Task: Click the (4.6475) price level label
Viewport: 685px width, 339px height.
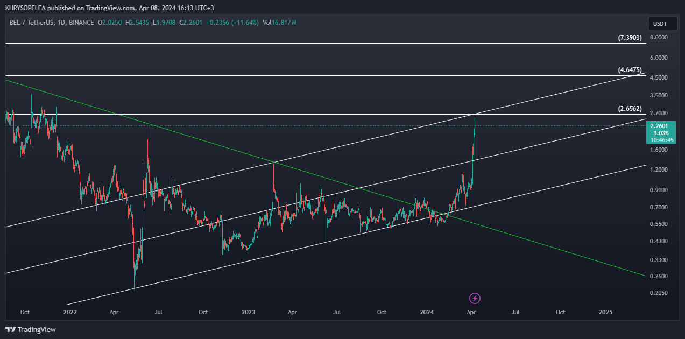Action: click(630, 70)
